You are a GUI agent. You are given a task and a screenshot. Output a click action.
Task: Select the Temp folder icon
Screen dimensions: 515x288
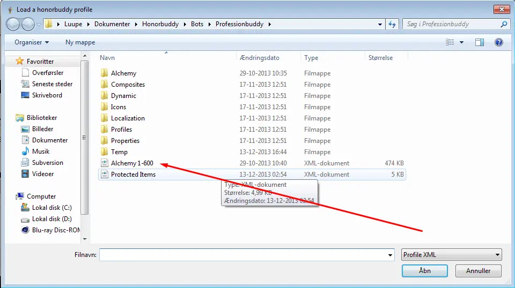105,151
